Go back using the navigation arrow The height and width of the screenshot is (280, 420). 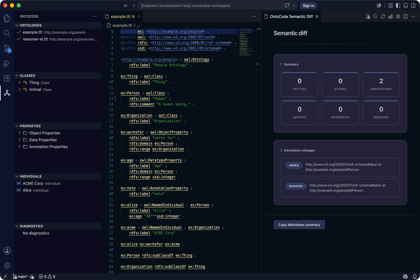point(126,5)
